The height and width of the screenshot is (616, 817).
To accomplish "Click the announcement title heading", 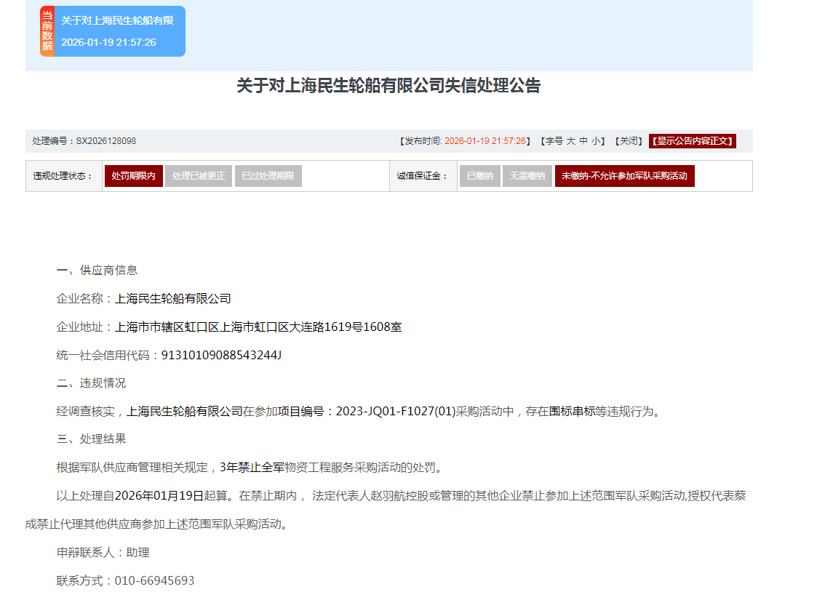I will (388, 86).
